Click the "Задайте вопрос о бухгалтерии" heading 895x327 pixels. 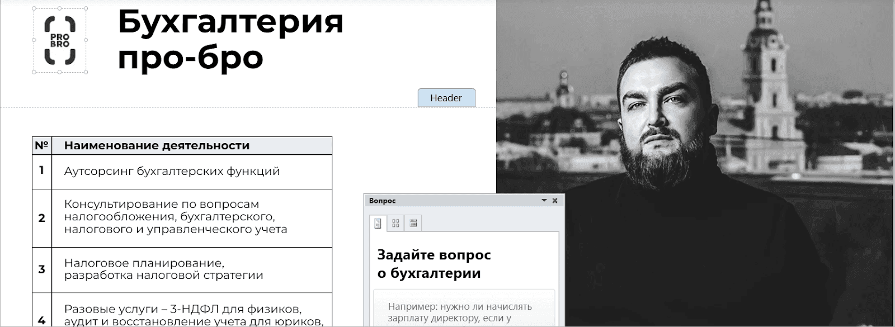pyautogui.click(x=434, y=264)
